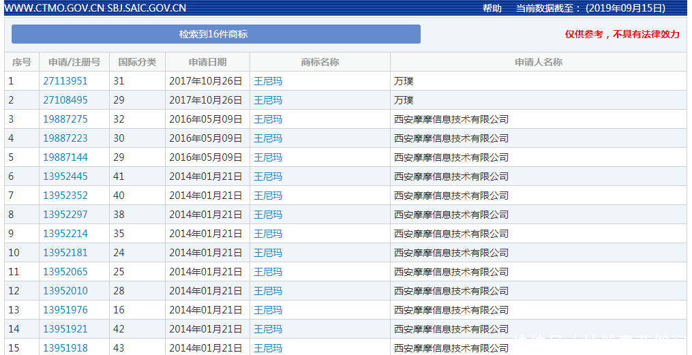Click the 申请日期 column header
Viewport: 692px width, 355px height.
click(x=207, y=62)
